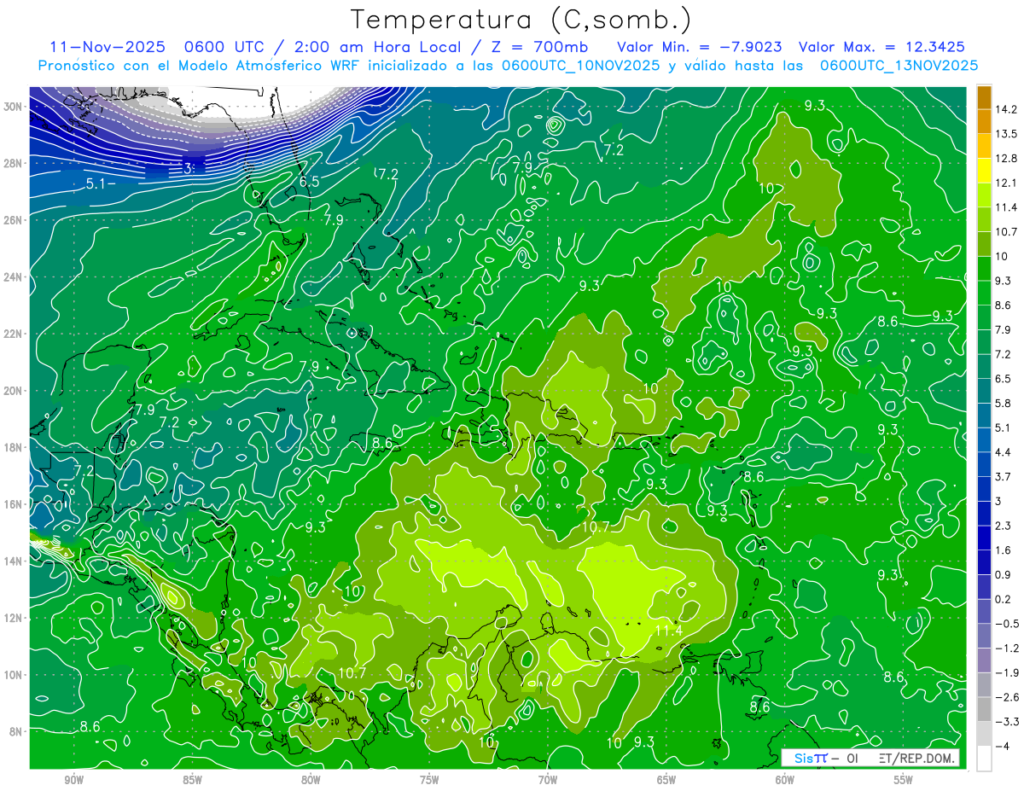
Task: Click the '0.2' colorbar tick label
Action: pos(1004,599)
